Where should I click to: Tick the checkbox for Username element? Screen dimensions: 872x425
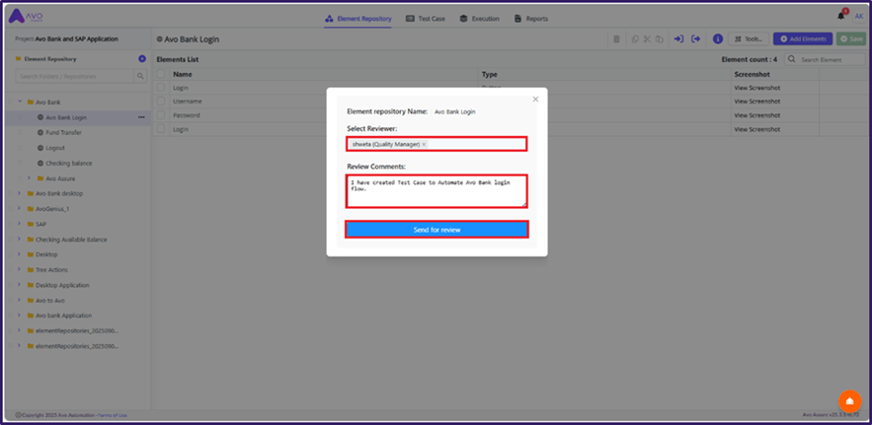[x=162, y=102]
